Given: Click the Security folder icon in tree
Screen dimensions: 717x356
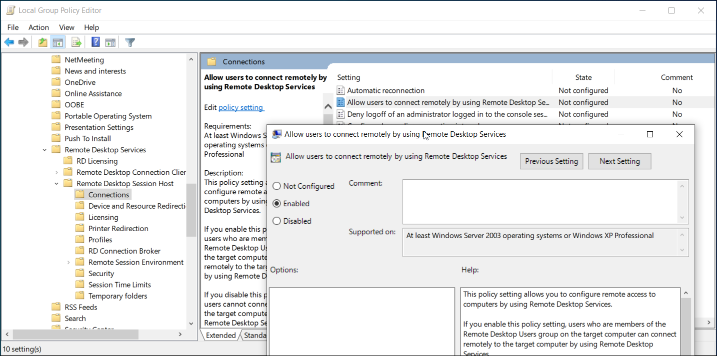Looking at the screenshot, I should click(x=80, y=273).
